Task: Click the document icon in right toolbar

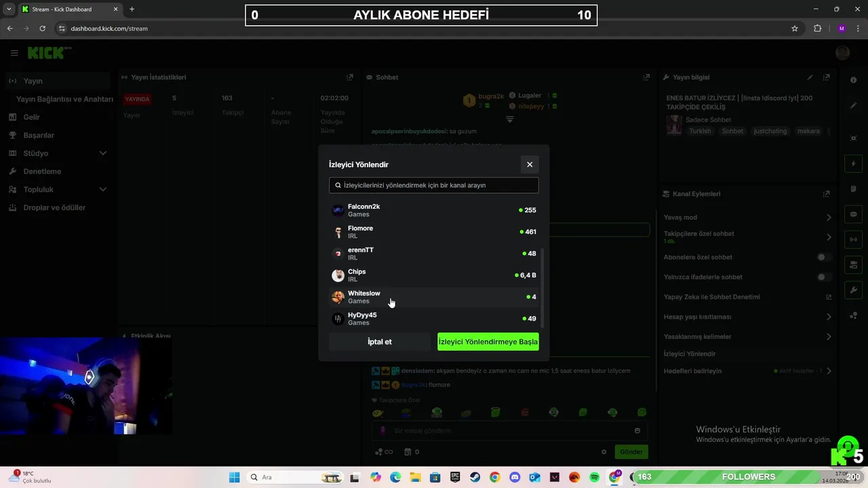Action: coord(853,189)
